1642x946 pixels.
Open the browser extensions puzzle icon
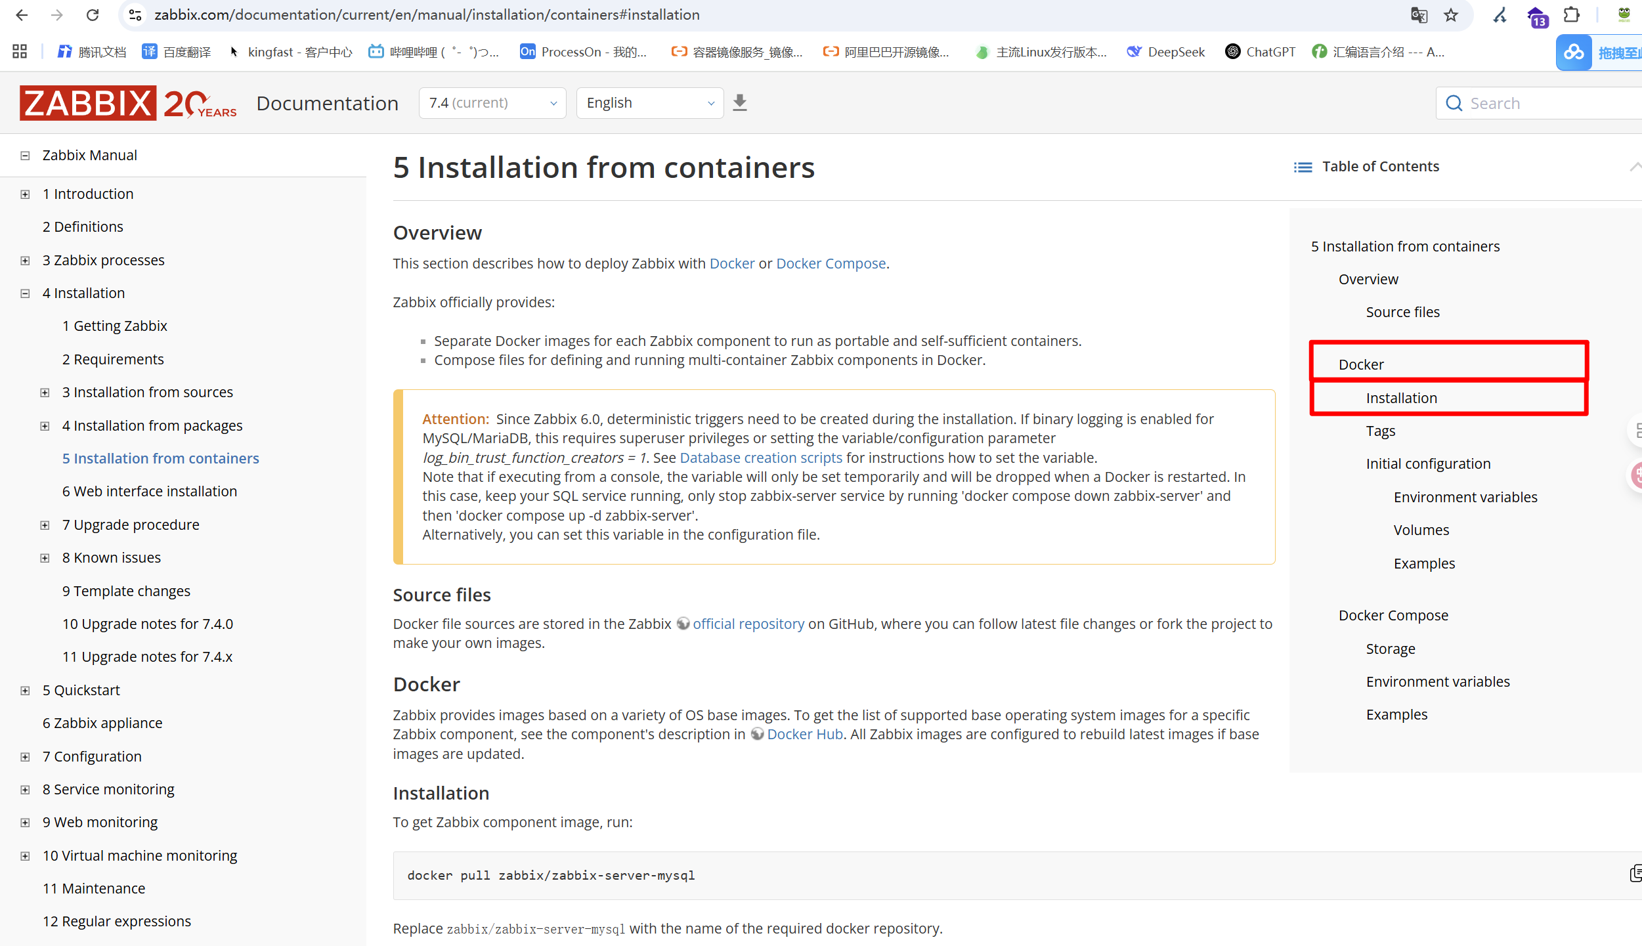[1571, 15]
